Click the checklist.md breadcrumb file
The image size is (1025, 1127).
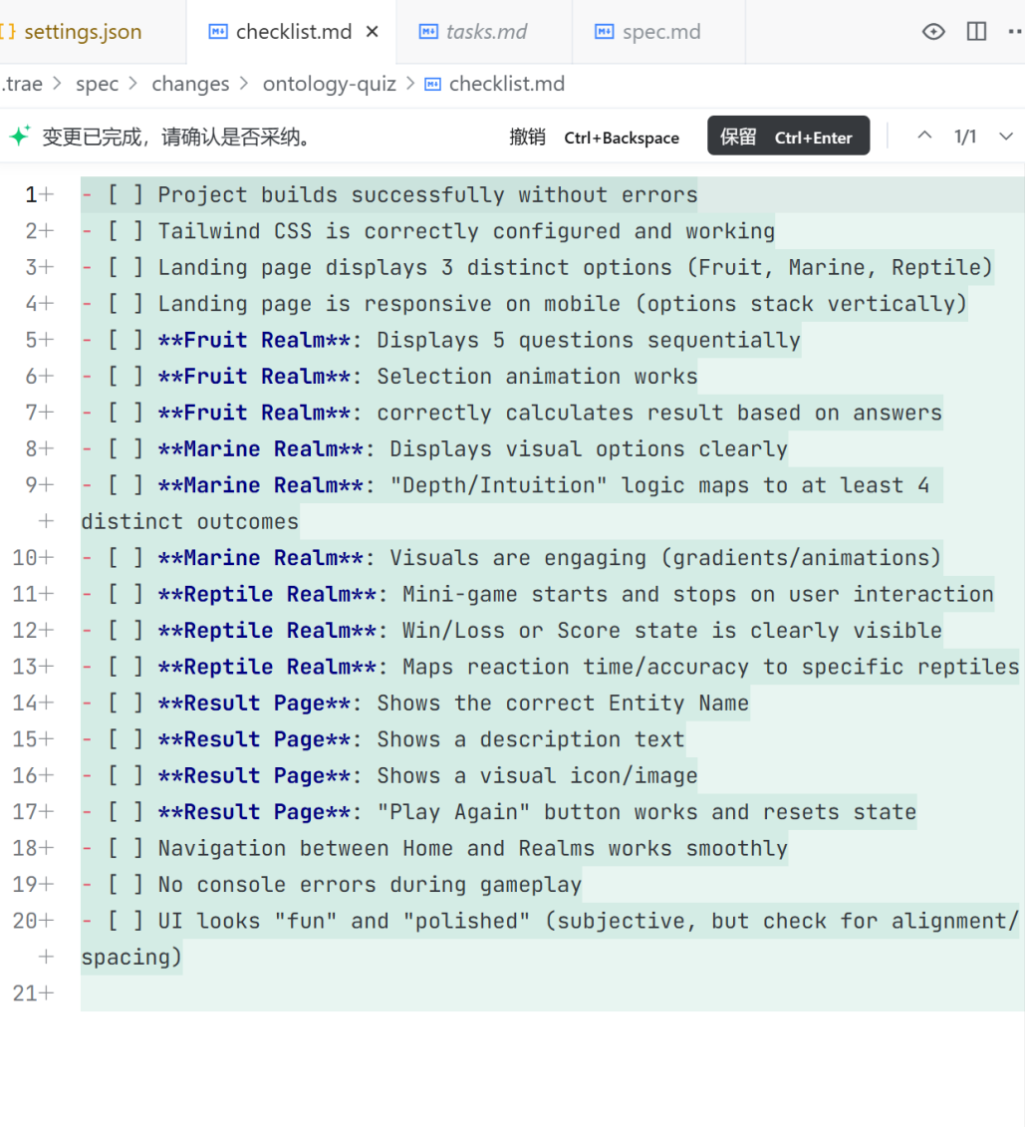coord(506,84)
